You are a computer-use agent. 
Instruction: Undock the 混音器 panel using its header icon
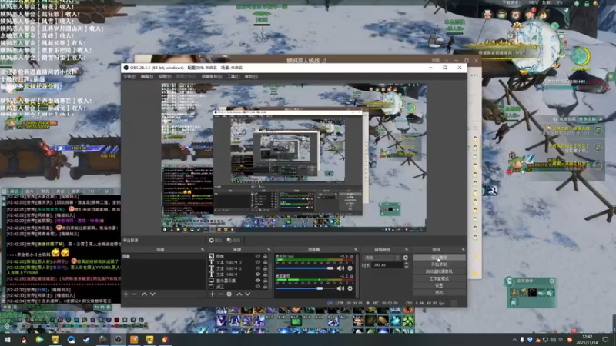(x=356, y=249)
